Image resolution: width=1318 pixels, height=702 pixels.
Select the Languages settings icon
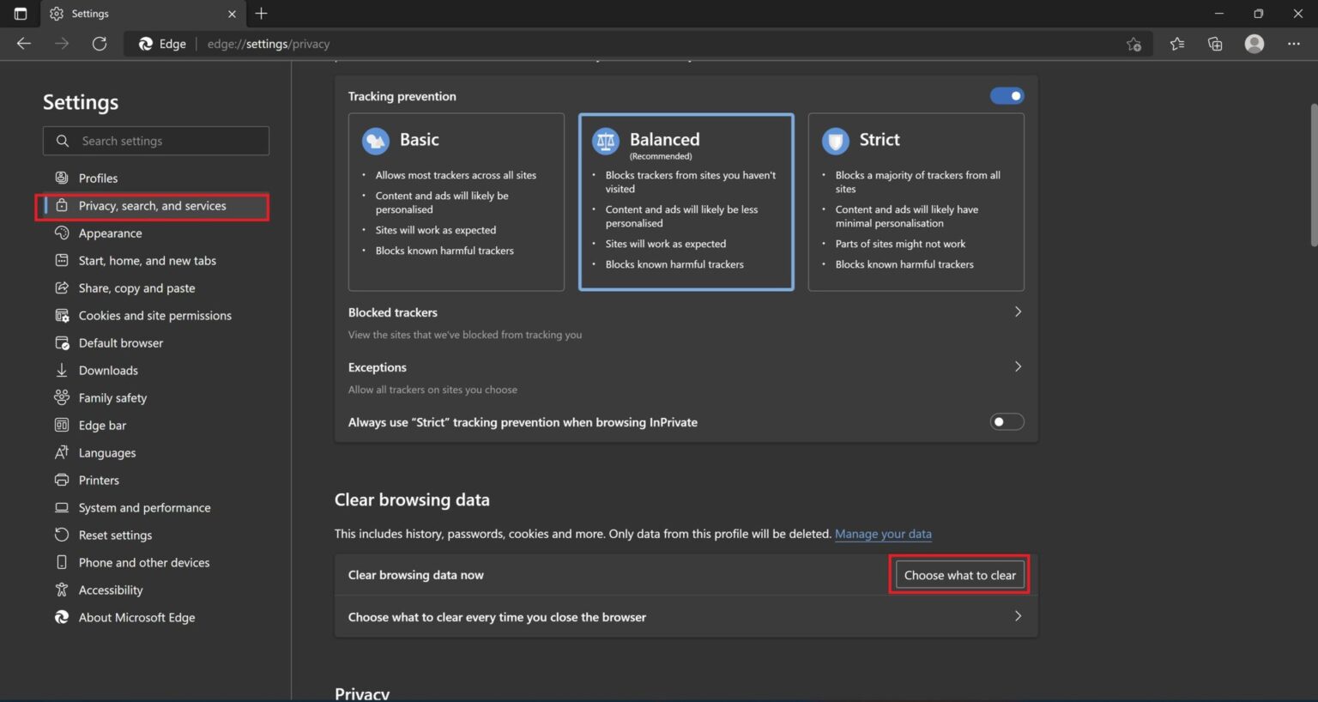[x=61, y=452]
